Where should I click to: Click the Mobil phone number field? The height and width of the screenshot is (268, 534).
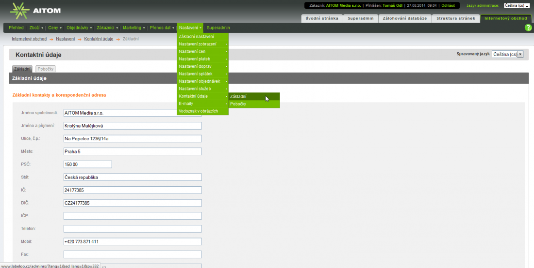133,241
